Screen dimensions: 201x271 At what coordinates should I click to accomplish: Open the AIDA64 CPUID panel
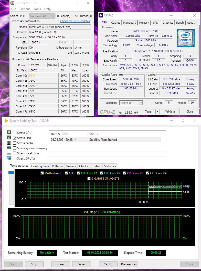coord(108,264)
